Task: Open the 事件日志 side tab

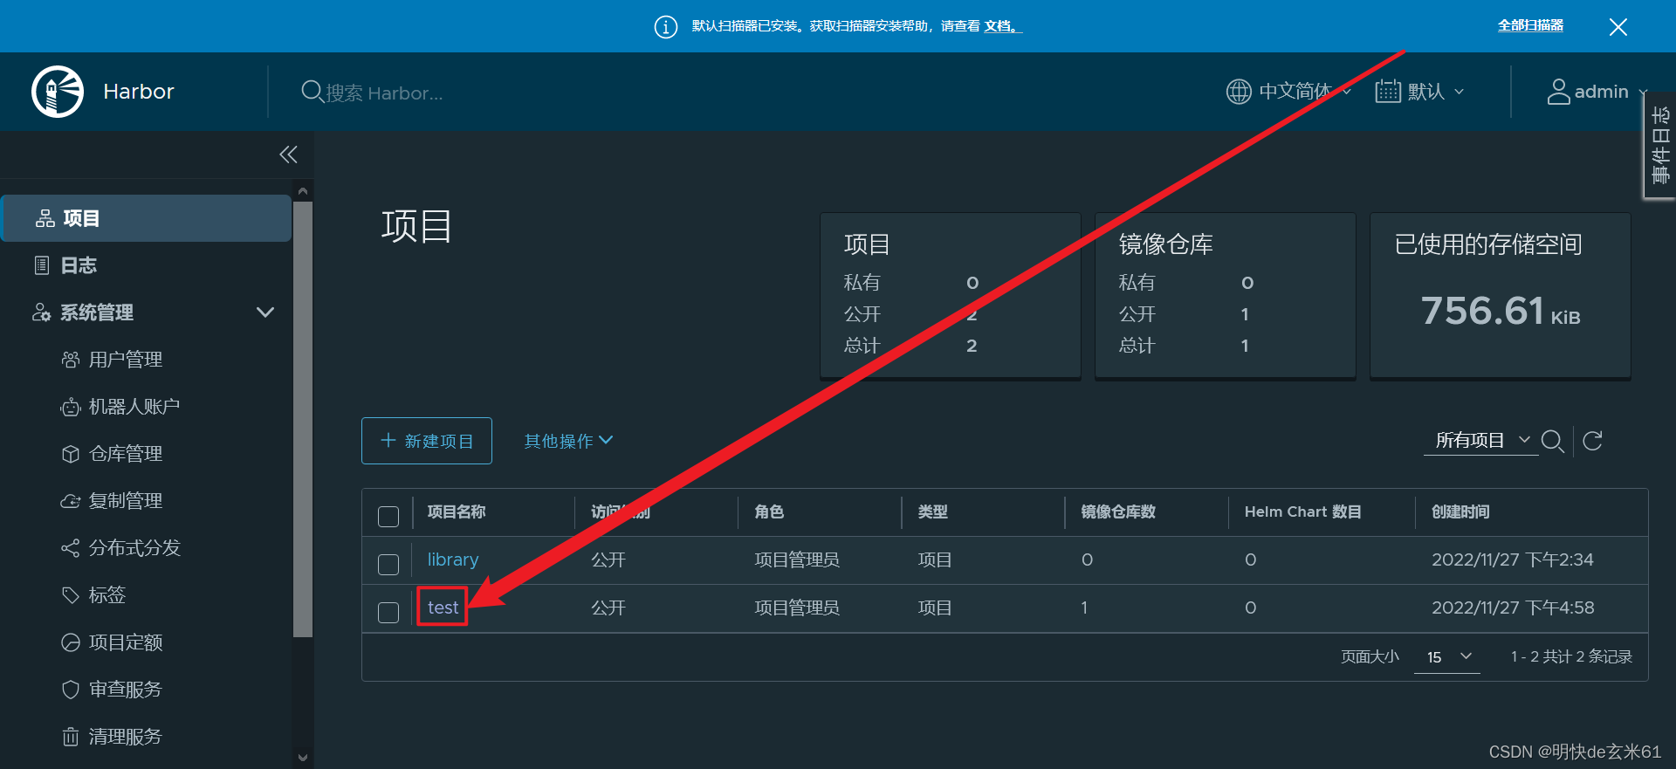Action: click(1659, 146)
